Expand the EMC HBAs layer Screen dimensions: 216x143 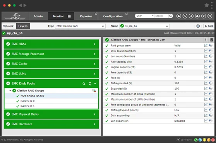51,44
